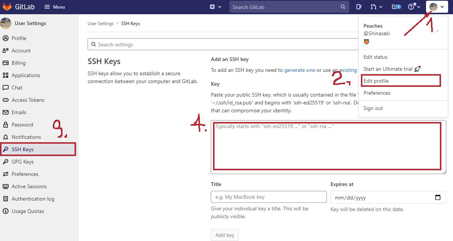Open Applications in sidebar
The height and width of the screenshot is (241, 453).
25,75
